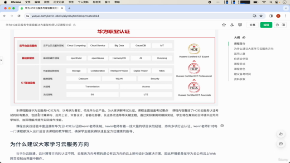Open Spotlight search in menu bar
The image size is (290, 163).
[x=271, y=2]
